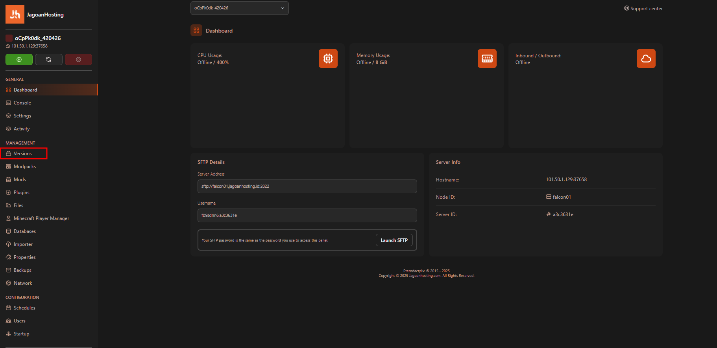Click the Importer icon in sidebar
This screenshot has height=348, width=717.
click(8, 244)
